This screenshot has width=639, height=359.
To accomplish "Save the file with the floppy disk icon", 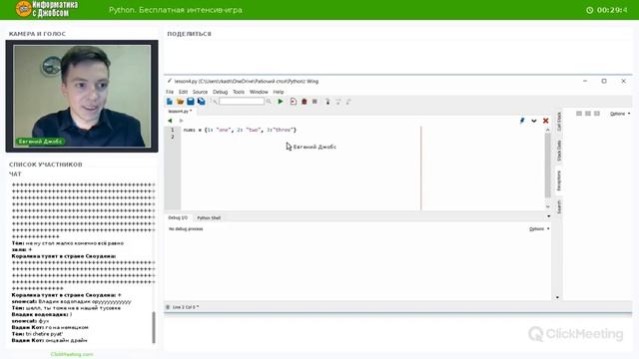I will (x=191, y=102).
